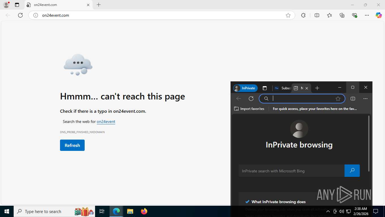Open tab actions menu in InPrivate window
This screenshot has height=217, width=385.
pos(265,88)
